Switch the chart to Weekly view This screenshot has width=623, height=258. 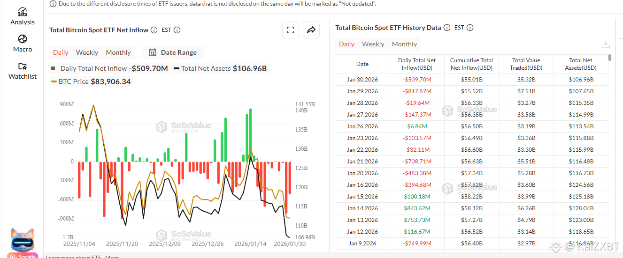pos(87,52)
